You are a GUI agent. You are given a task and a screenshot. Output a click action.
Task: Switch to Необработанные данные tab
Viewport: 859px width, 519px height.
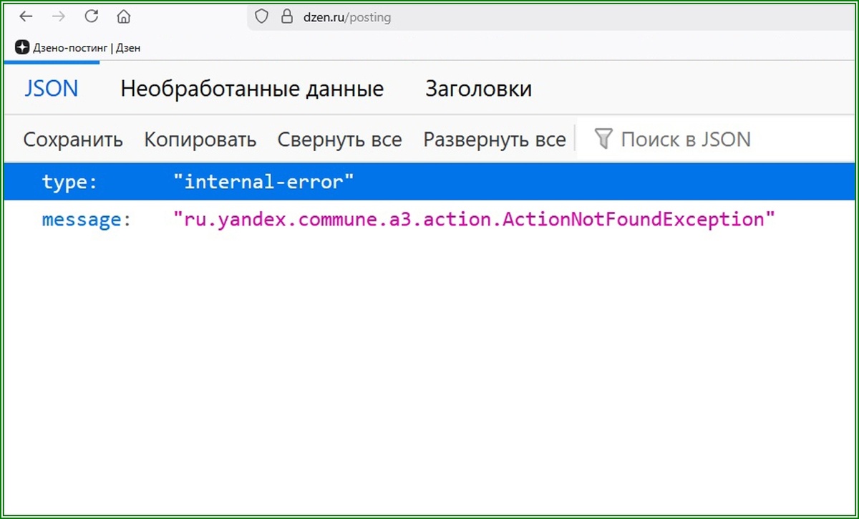click(252, 88)
